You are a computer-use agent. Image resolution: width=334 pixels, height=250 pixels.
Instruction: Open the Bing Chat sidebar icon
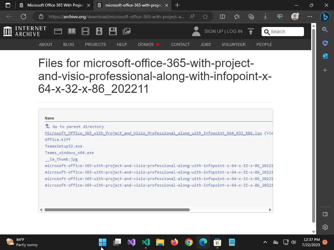[x=325, y=17]
